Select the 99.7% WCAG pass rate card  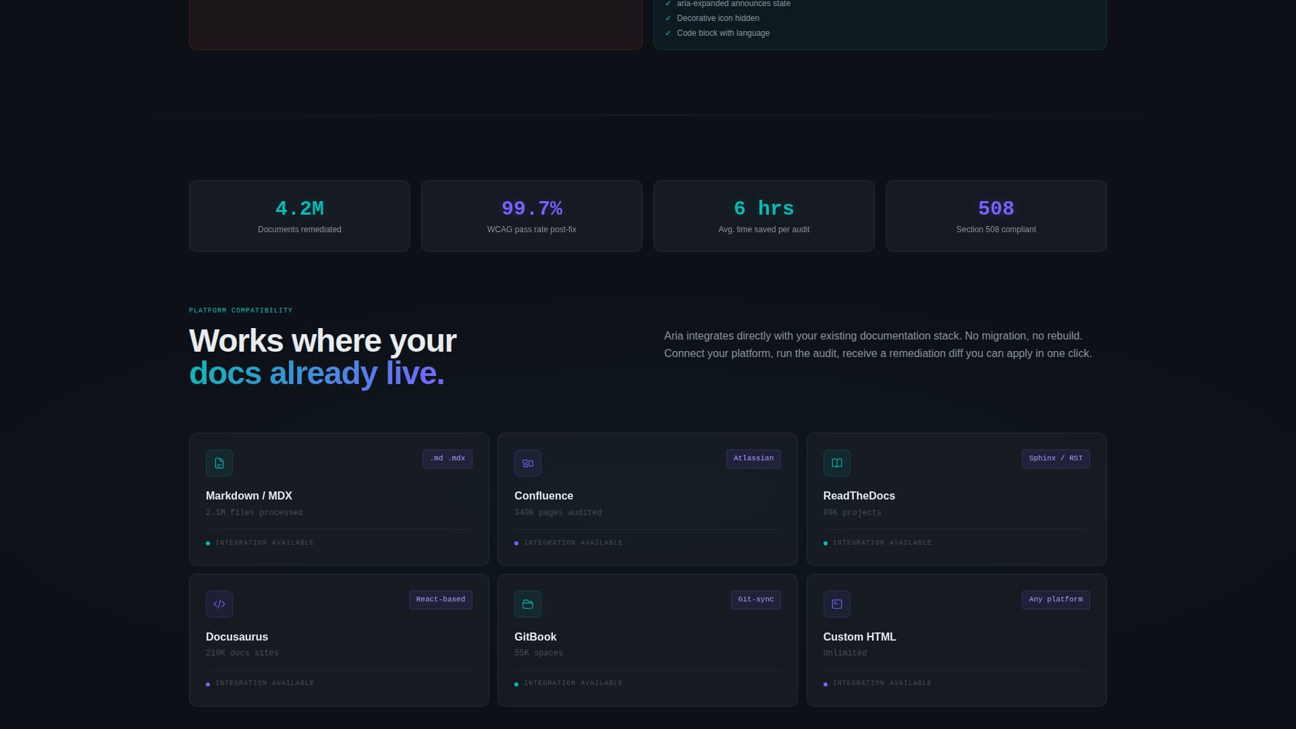531,215
